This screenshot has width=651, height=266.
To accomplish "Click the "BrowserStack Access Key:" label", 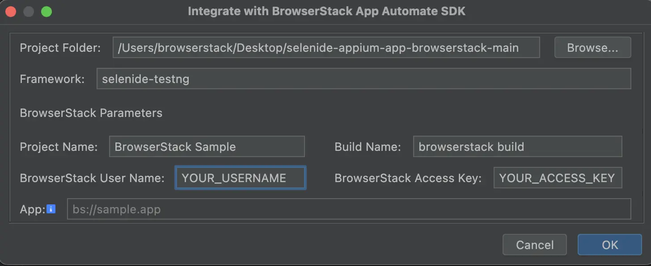I will coord(408,178).
